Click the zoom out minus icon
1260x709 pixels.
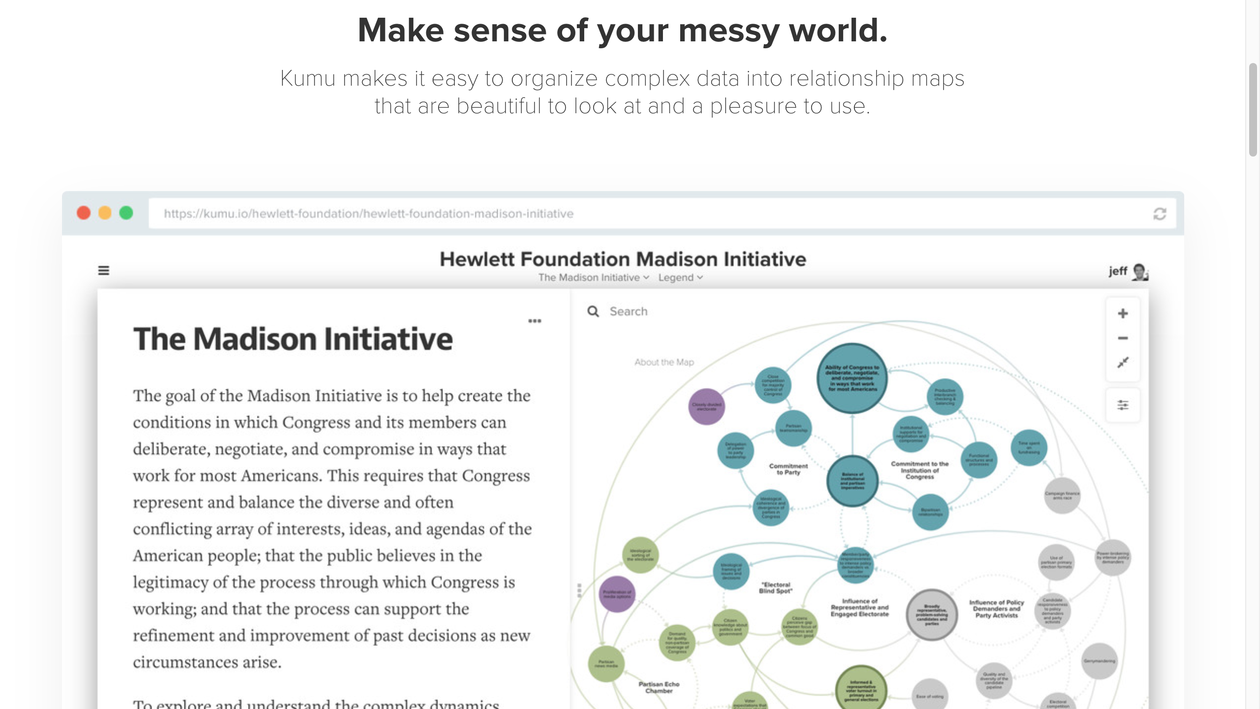(x=1123, y=338)
